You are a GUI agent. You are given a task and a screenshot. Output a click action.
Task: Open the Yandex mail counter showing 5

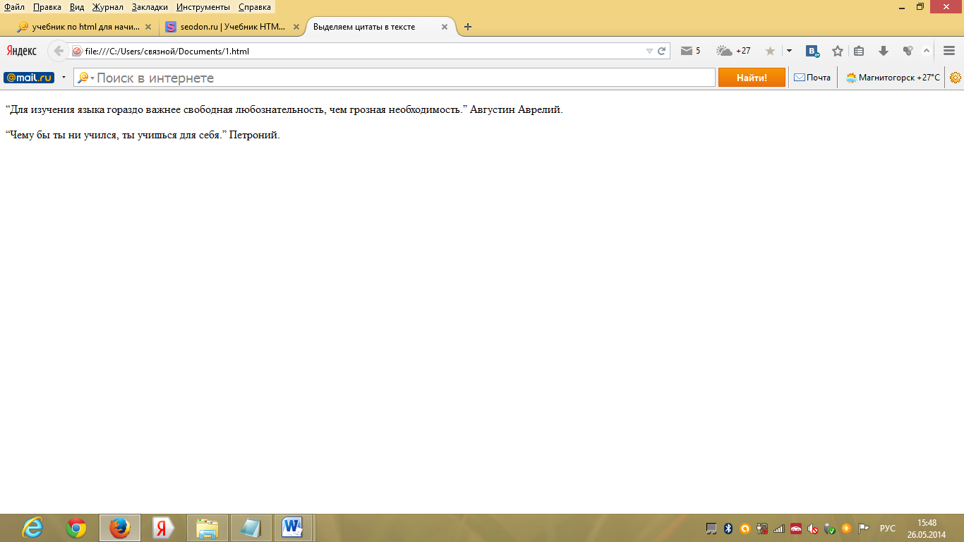690,51
